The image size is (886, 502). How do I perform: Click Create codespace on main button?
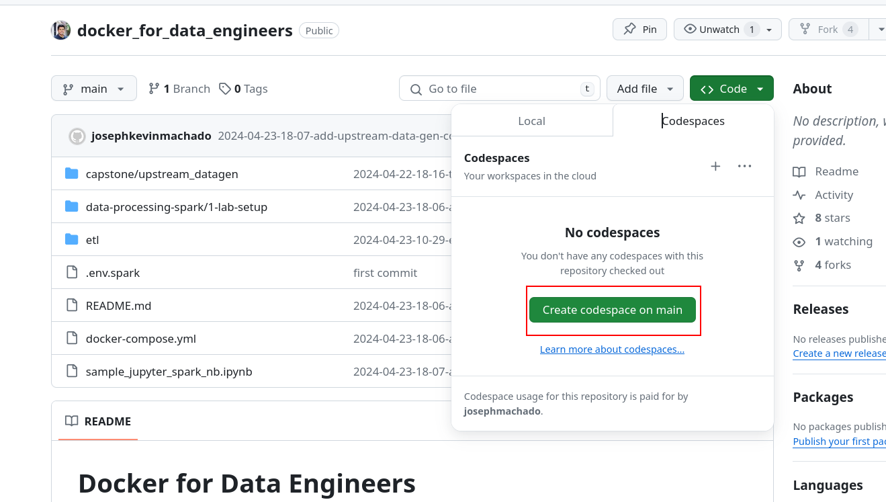(x=613, y=310)
